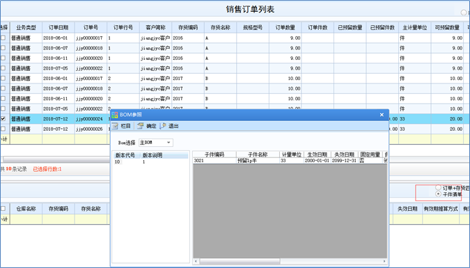
Task: Click 仓库名称 header in lower table
Action: click(26, 209)
